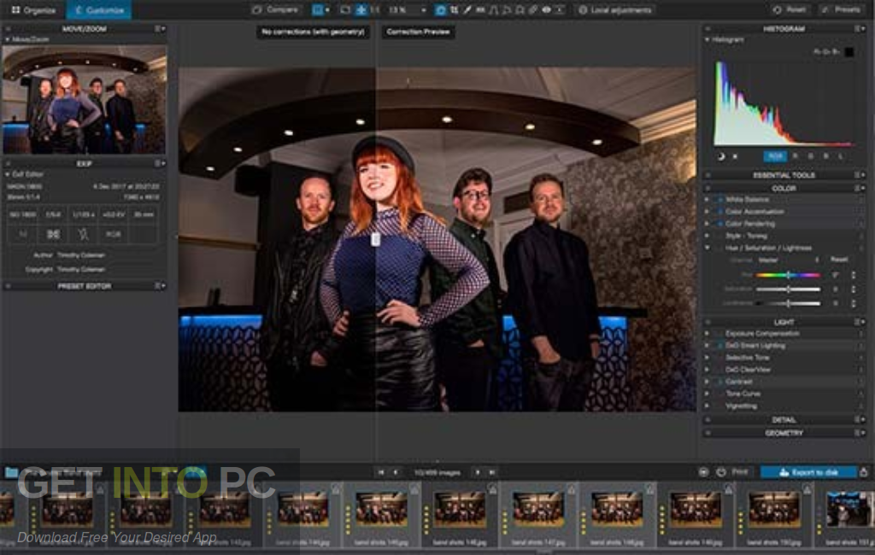Click Export to disk
The height and width of the screenshot is (555, 875).
pyautogui.click(x=808, y=472)
